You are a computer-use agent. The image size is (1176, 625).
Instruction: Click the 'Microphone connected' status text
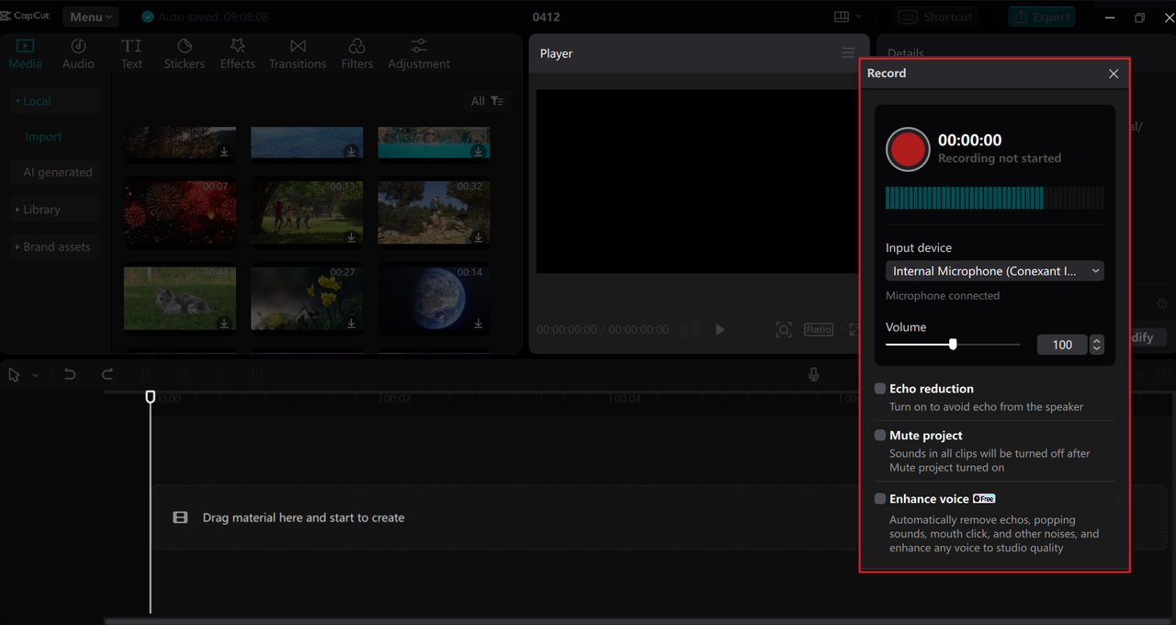943,296
